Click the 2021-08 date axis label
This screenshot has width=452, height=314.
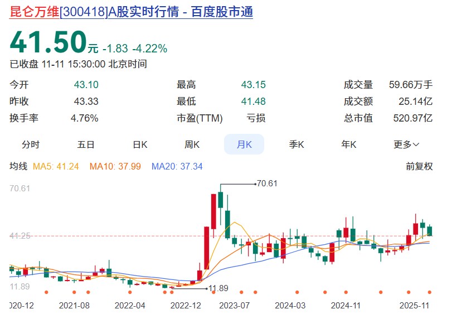pos(74,305)
